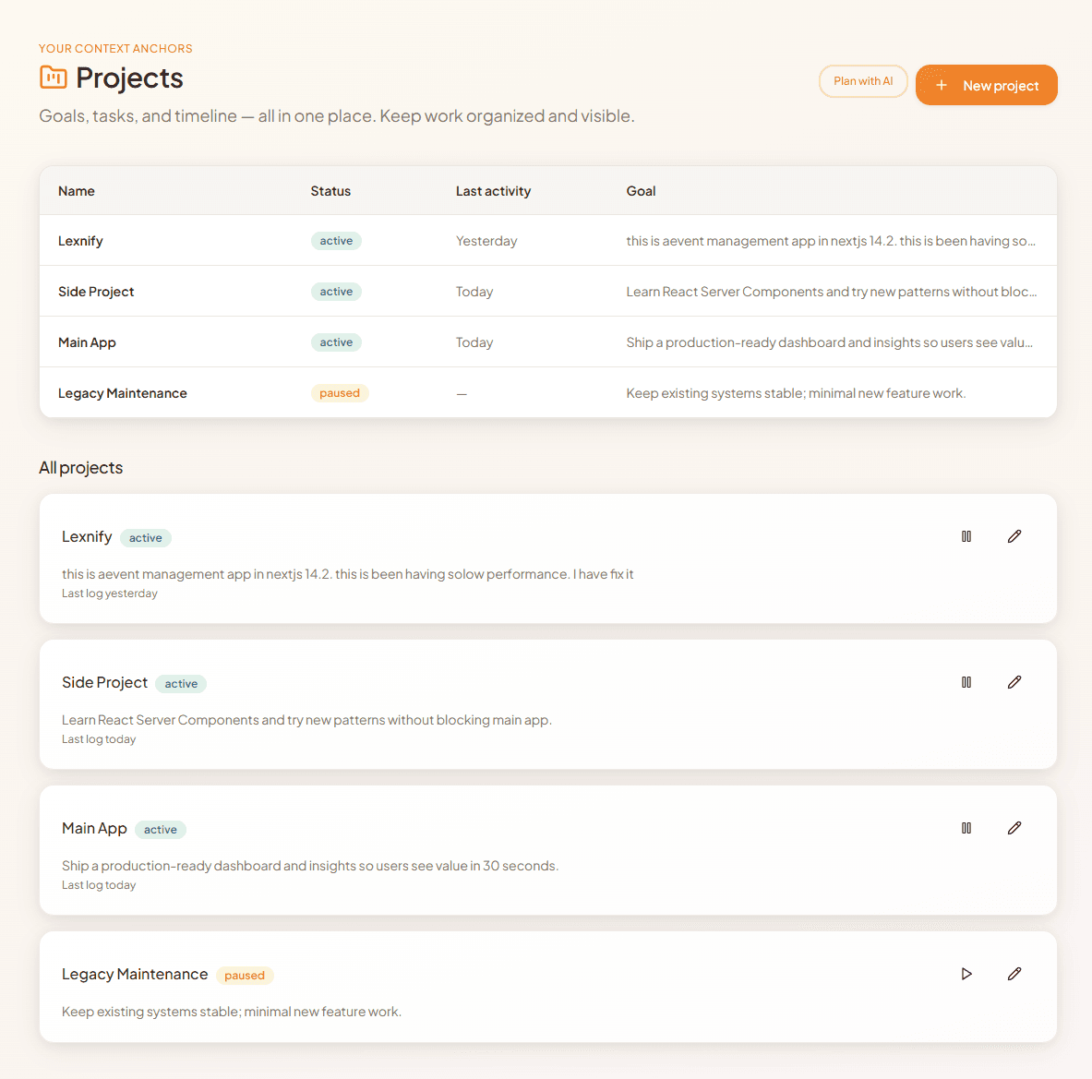Select the Name column header
This screenshot has width=1092, height=1079.
tap(76, 191)
